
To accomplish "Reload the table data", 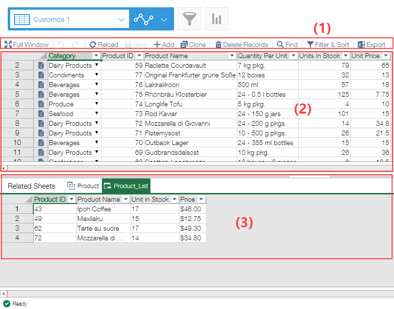I will coord(103,44).
